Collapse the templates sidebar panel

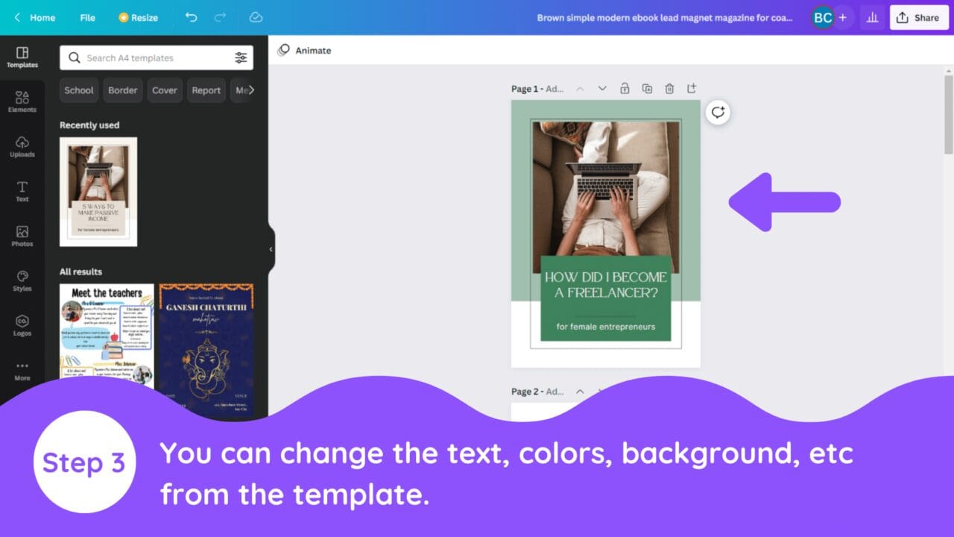click(270, 251)
